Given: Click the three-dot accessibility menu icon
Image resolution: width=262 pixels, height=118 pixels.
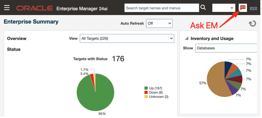Looking at the screenshot, I should [253, 8].
